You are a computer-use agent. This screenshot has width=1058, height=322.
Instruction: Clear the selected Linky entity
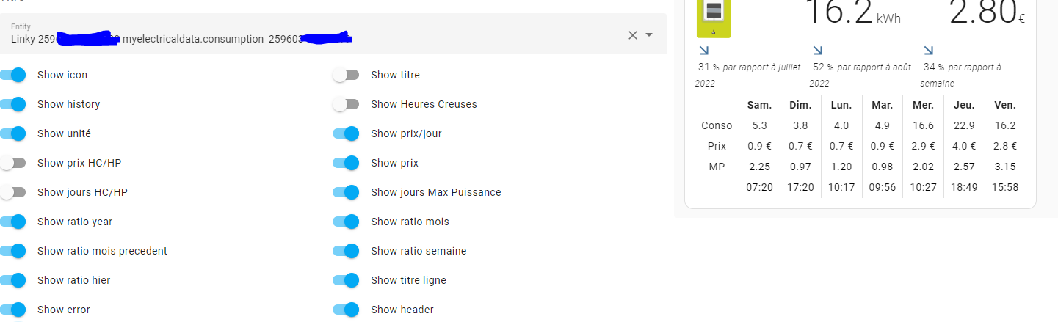632,35
